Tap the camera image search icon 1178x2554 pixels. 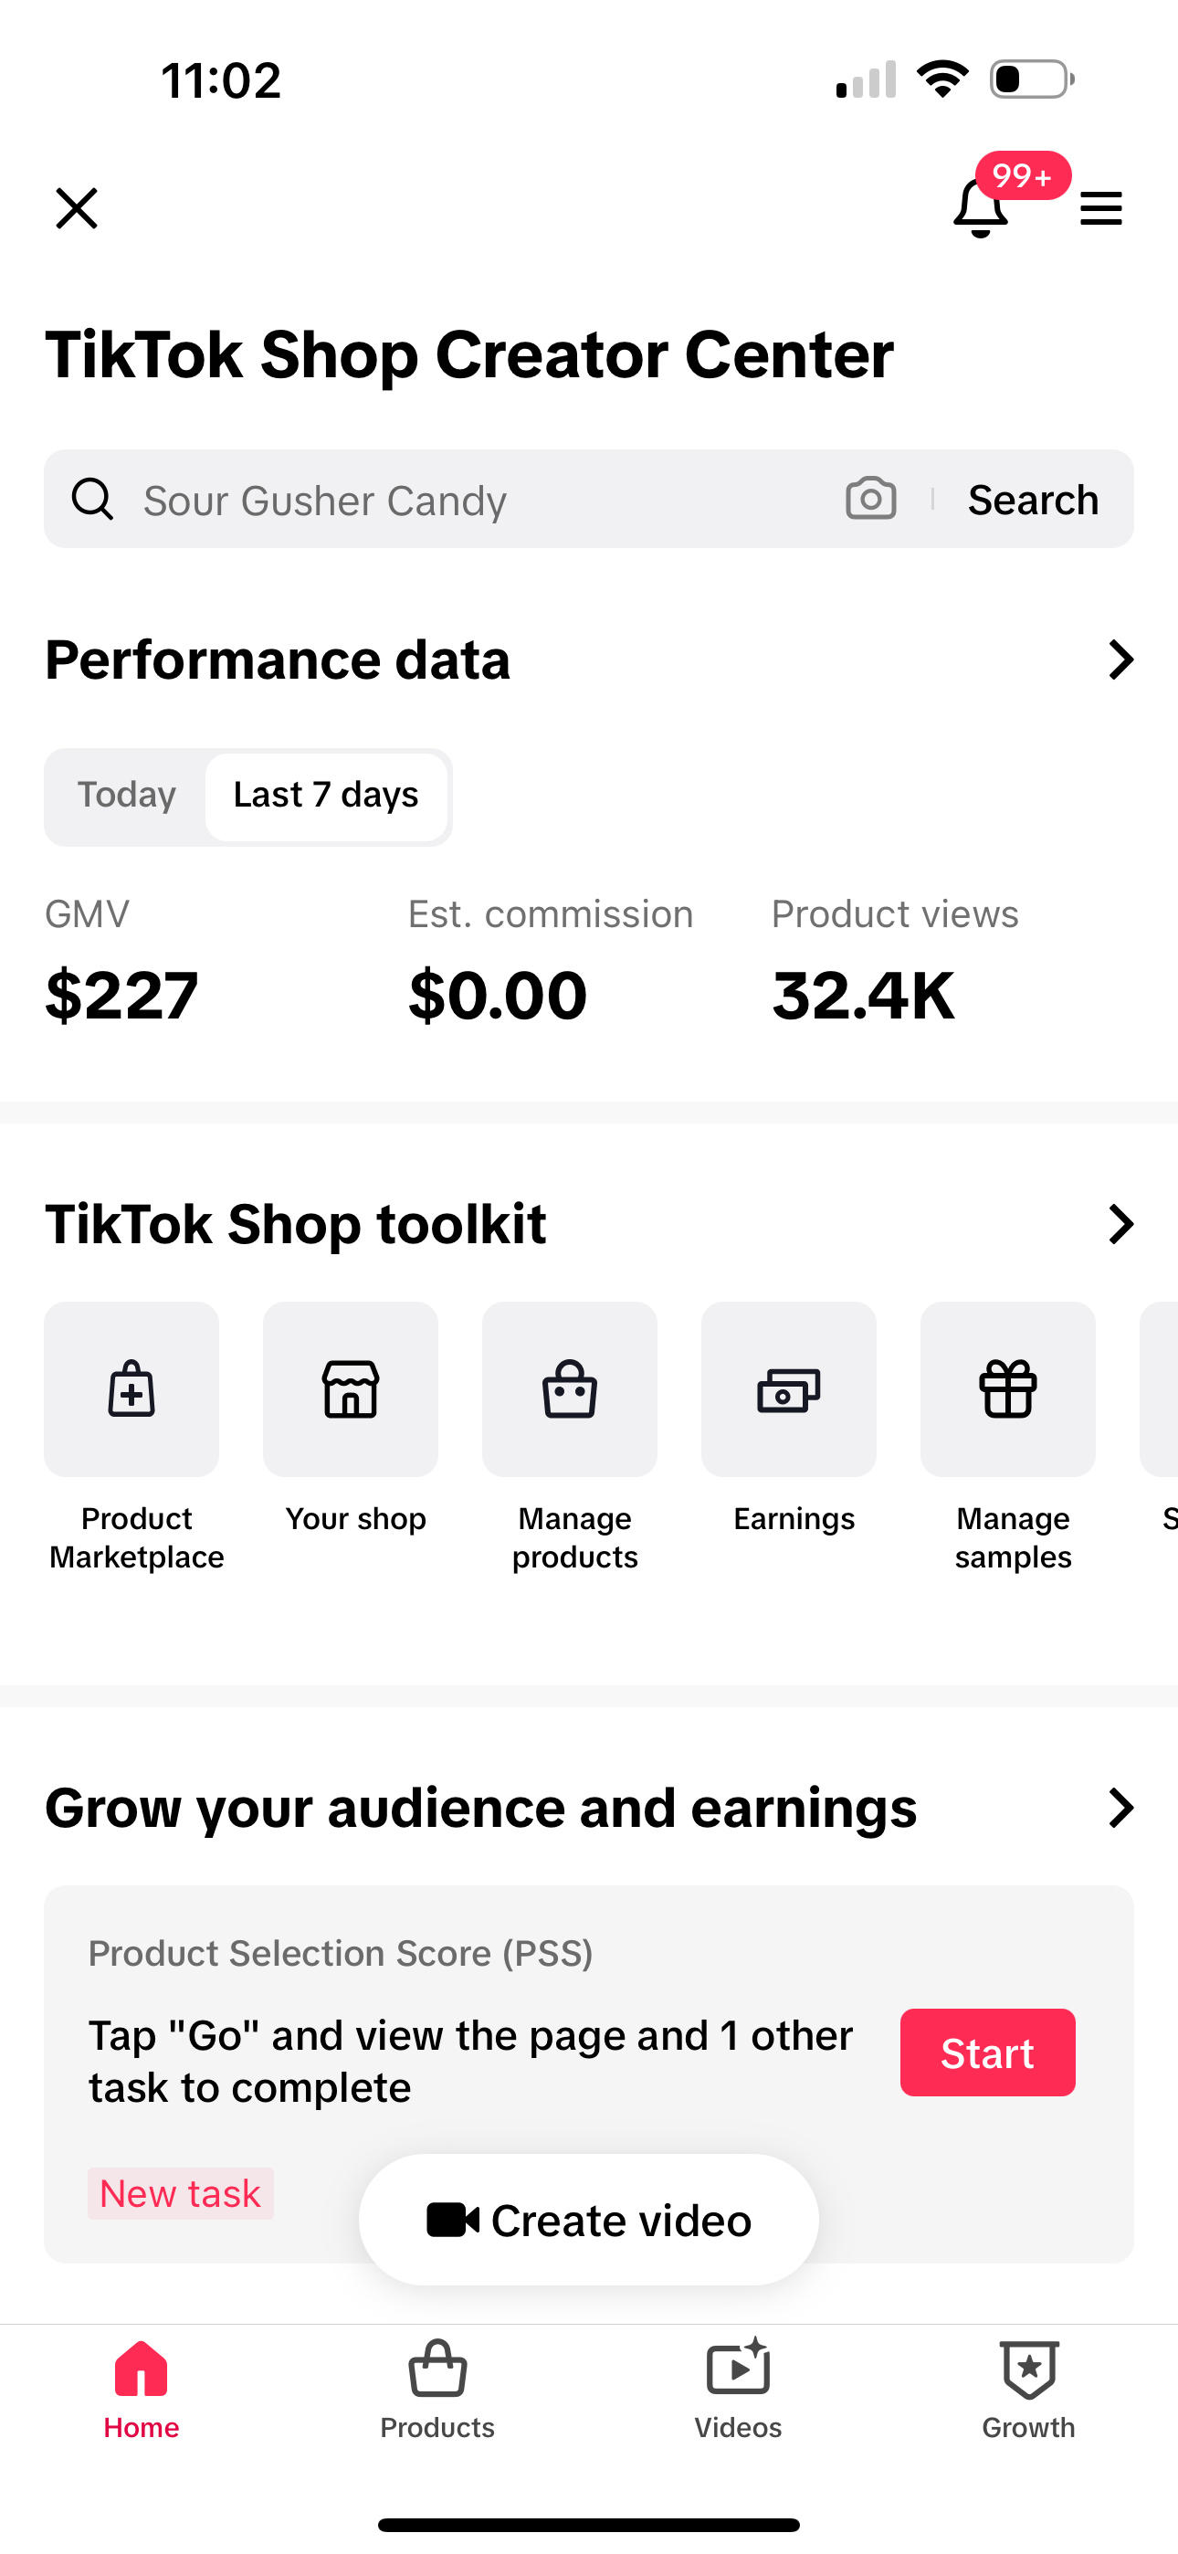pyautogui.click(x=870, y=499)
